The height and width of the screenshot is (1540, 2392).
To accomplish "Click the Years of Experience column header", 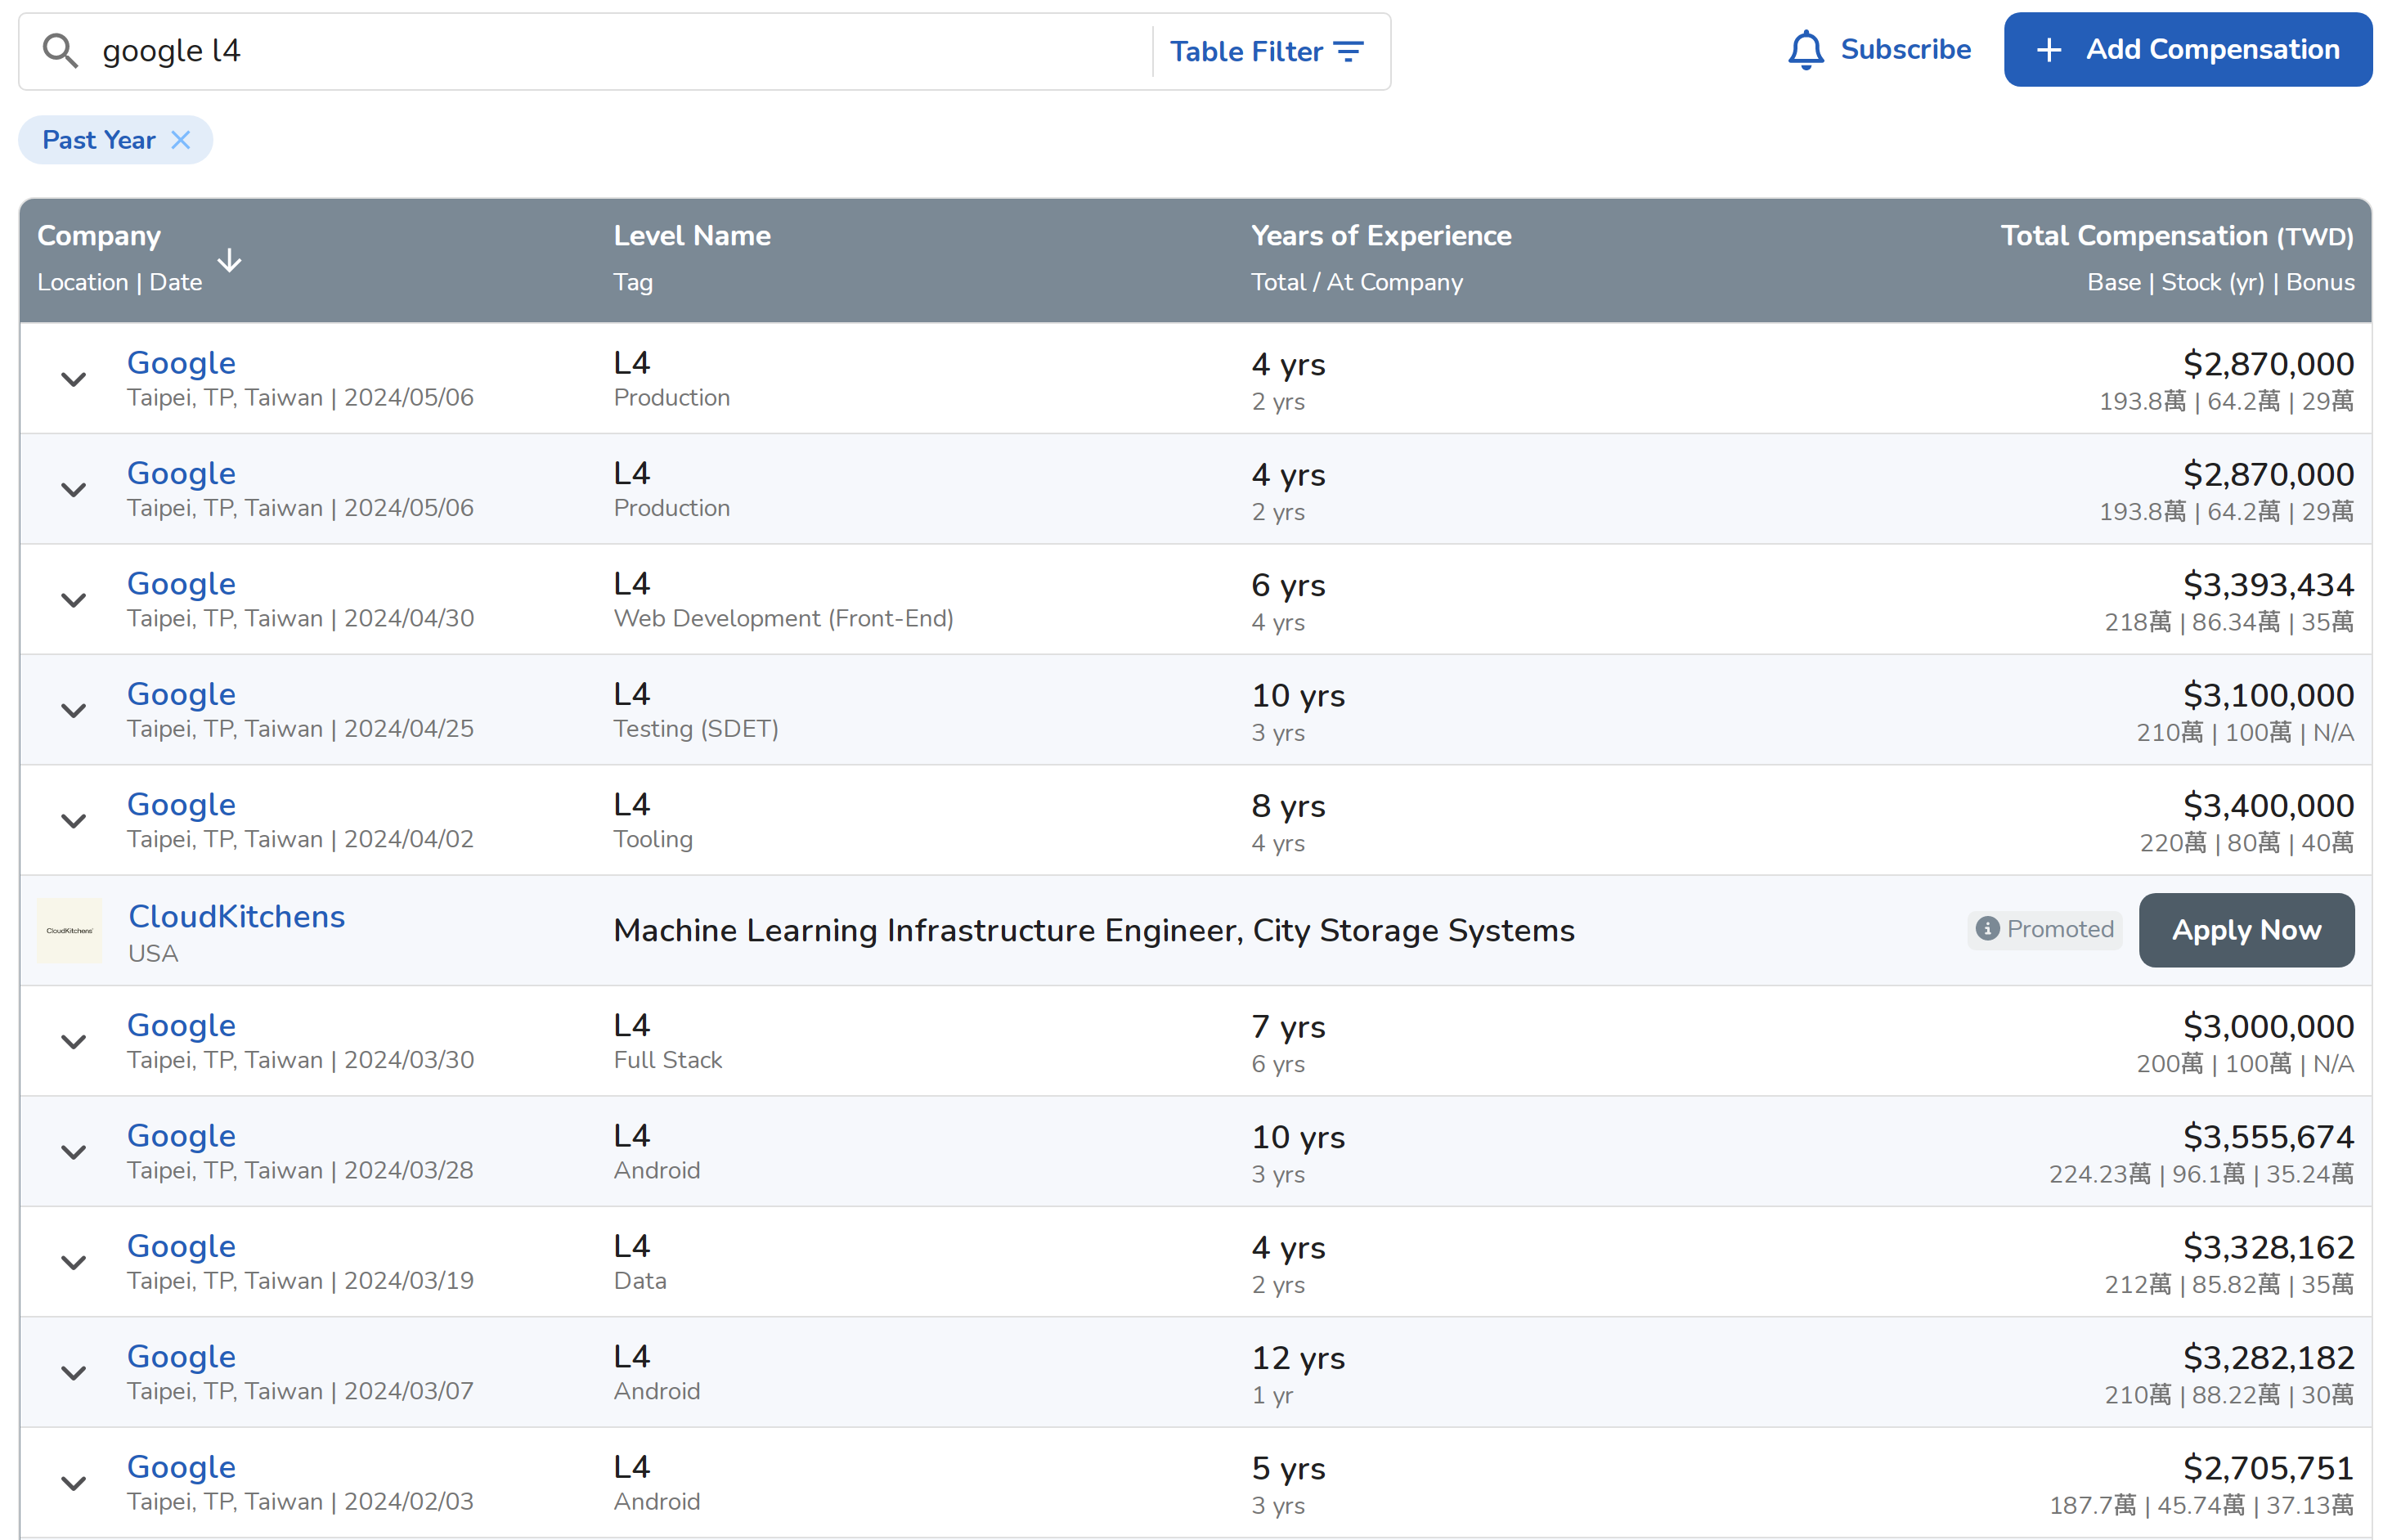I will tap(1381, 236).
